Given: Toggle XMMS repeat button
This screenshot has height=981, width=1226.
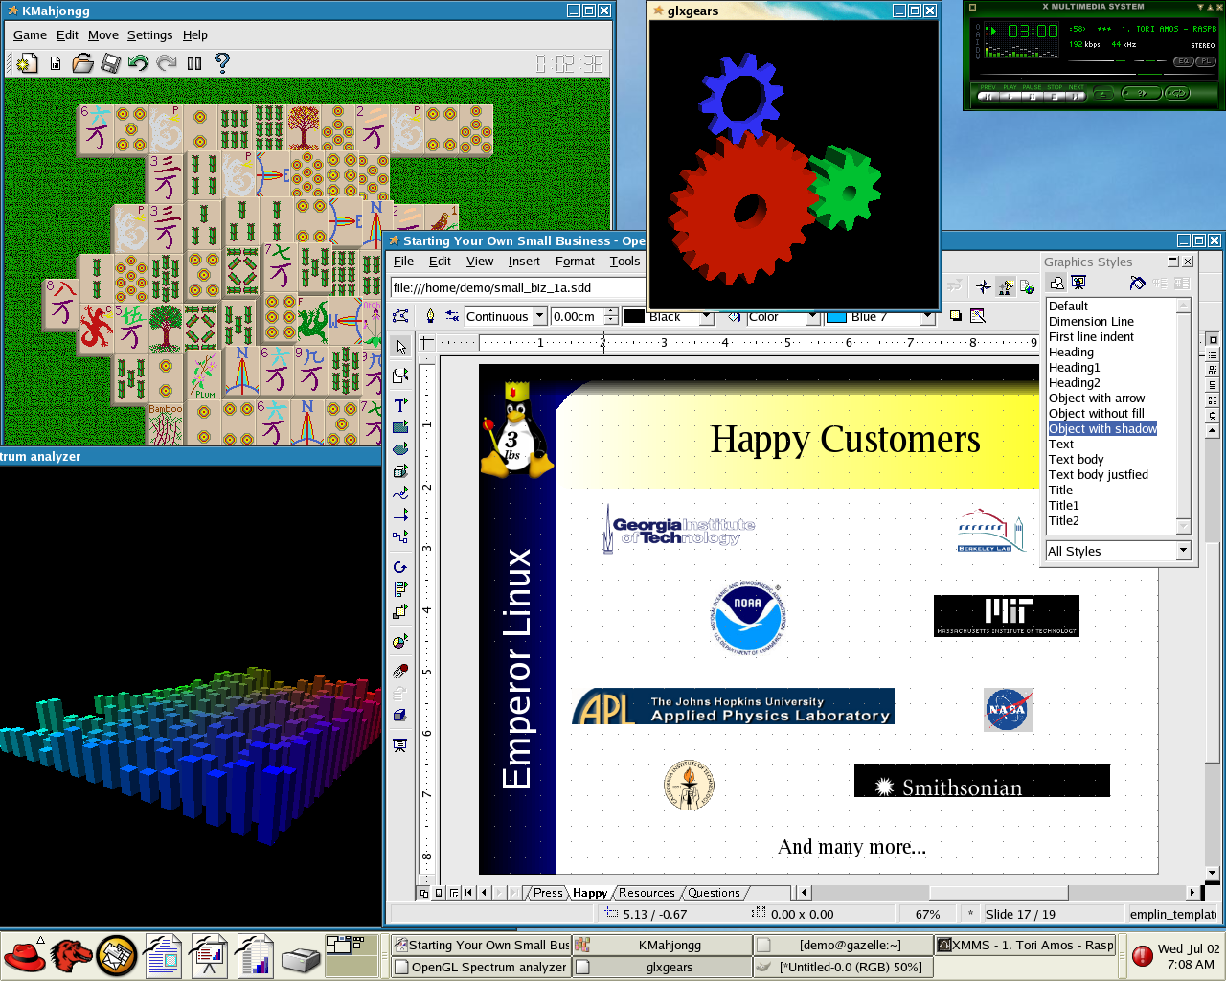Looking at the screenshot, I should [1177, 93].
